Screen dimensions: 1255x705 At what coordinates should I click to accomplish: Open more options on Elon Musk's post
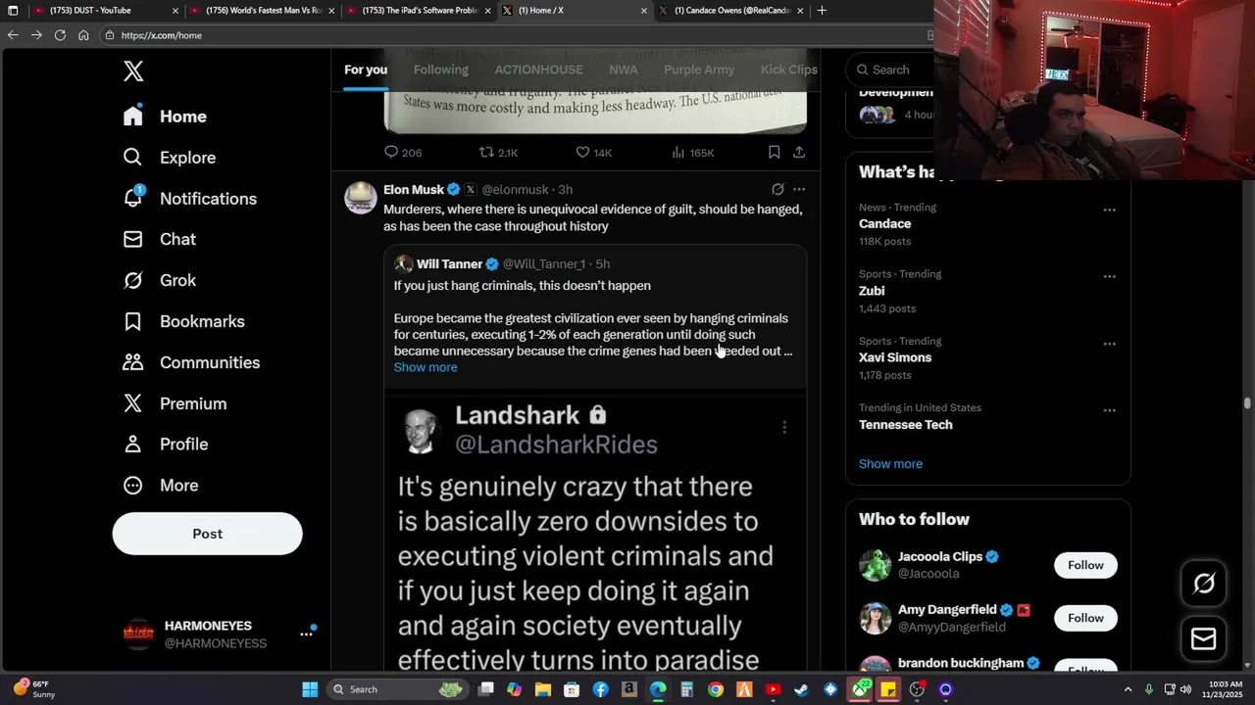(x=799, y=189)
